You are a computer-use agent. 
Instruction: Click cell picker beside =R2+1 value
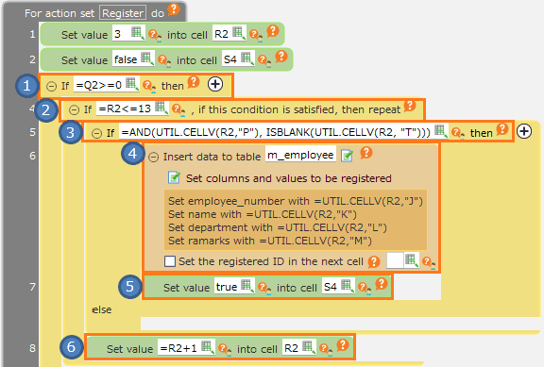pyautogui.click(x=208, y=346)
